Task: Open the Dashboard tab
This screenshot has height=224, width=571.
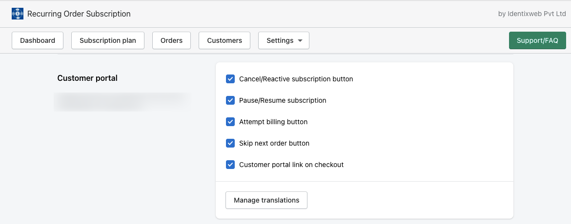Action: 38,40
